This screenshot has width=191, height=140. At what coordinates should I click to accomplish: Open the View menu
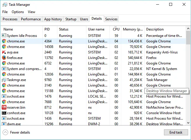pyautogui.click(x=32, y=12)
